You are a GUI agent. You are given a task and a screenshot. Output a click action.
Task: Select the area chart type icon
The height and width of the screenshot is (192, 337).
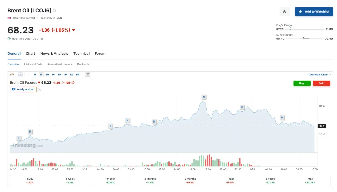point(20,75)
